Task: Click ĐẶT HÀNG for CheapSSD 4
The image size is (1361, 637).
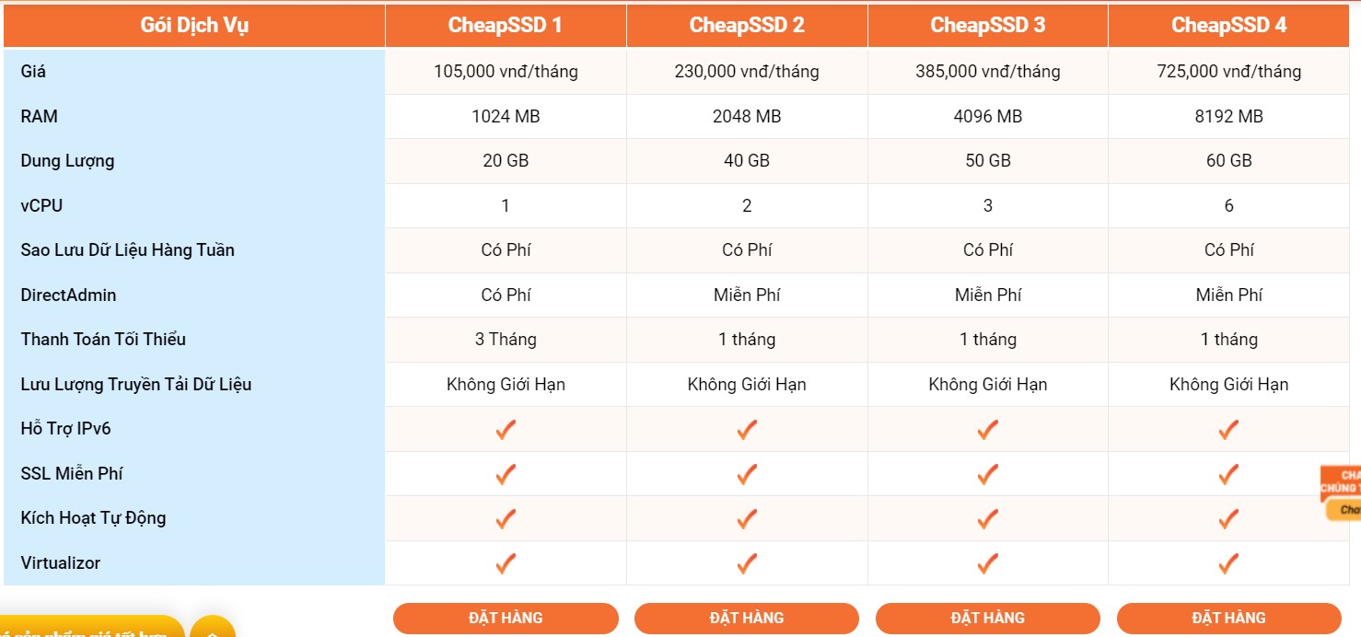Action: (1228, 618)
